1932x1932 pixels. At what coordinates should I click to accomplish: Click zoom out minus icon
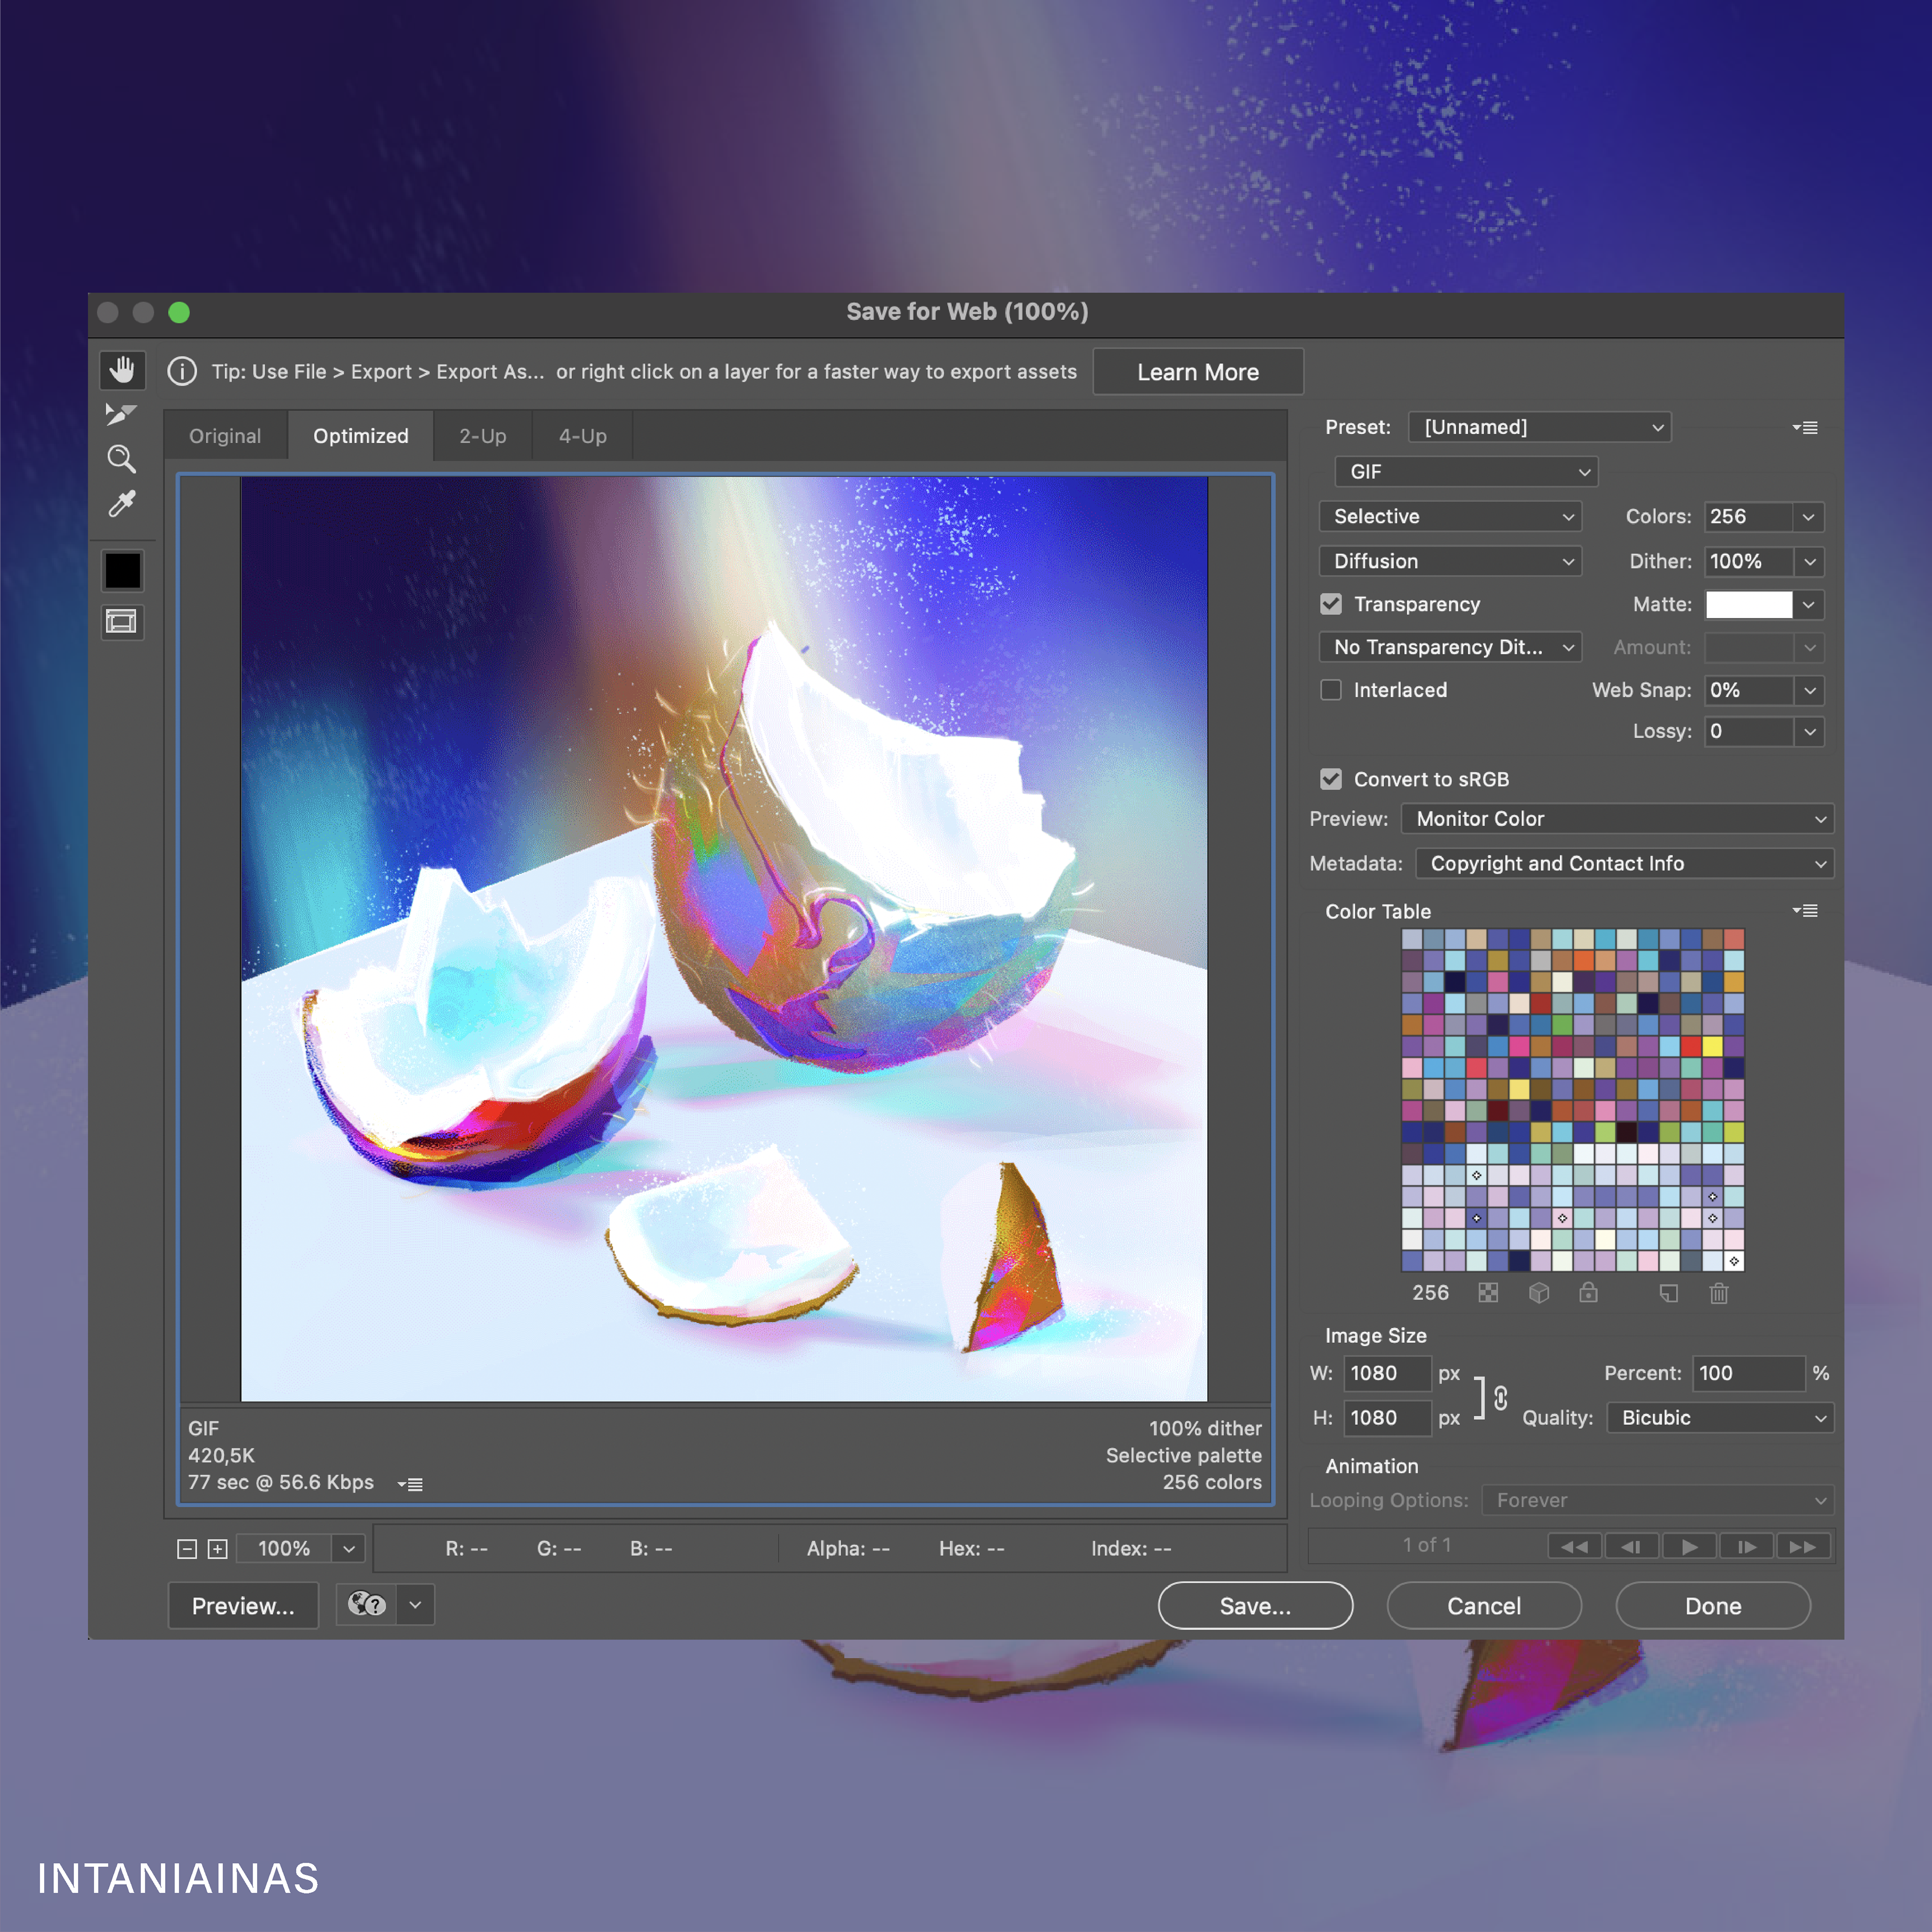187,1549
